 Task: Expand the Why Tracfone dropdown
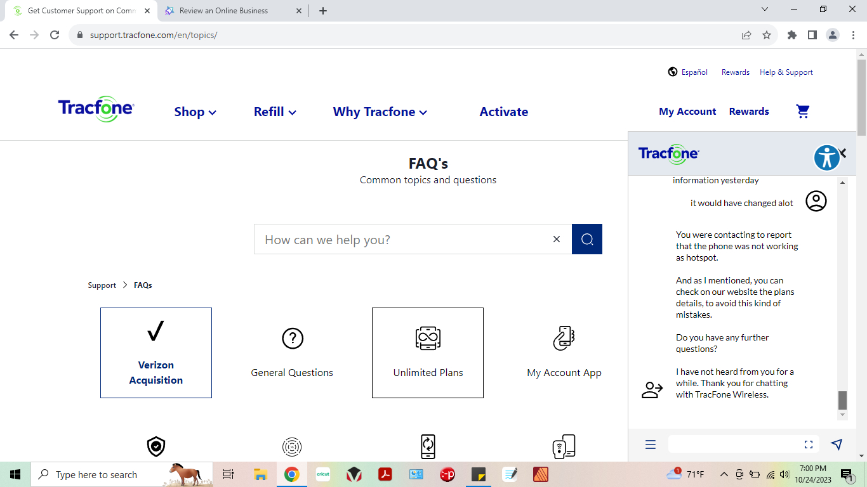pos(380,112)
